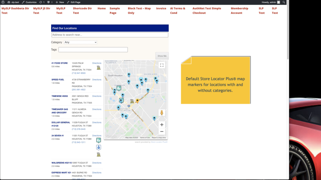Get Directions to DOLLAR GENERAL #12120
The height and width of the screenshot is (180, 321).
[97, 122]
